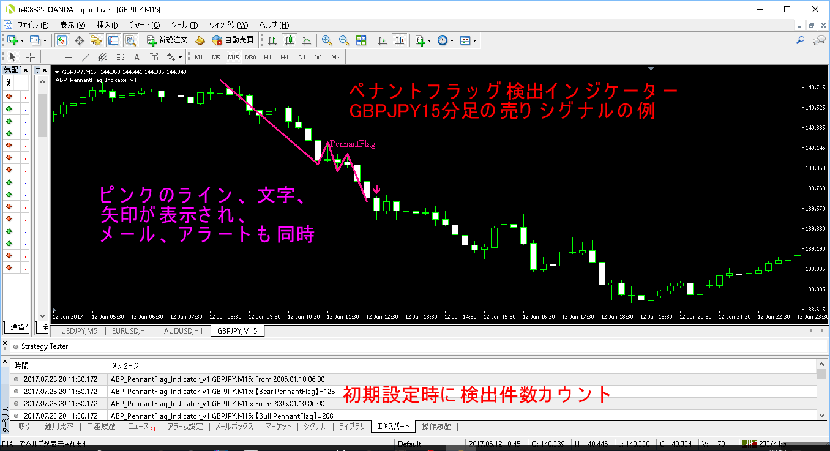
Task: Toggle the Terminal panel icon
Action: point(113,40)
